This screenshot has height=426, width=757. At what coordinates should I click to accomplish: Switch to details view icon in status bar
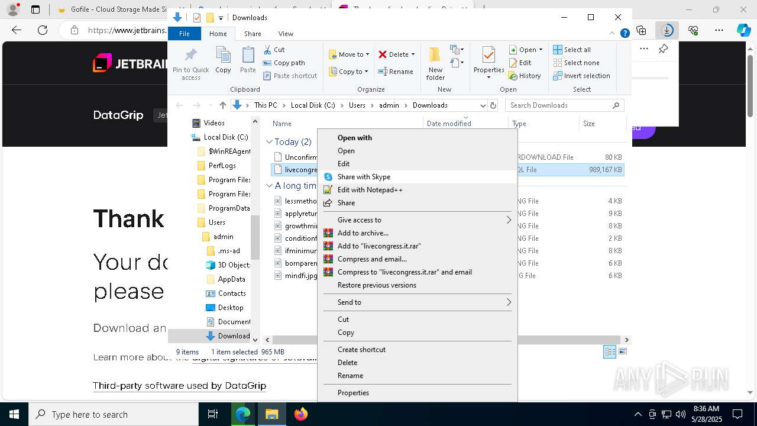(610, 351)
